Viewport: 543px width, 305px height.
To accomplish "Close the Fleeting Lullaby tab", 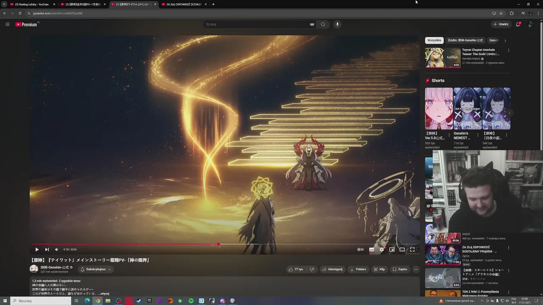I will [54, 4].
